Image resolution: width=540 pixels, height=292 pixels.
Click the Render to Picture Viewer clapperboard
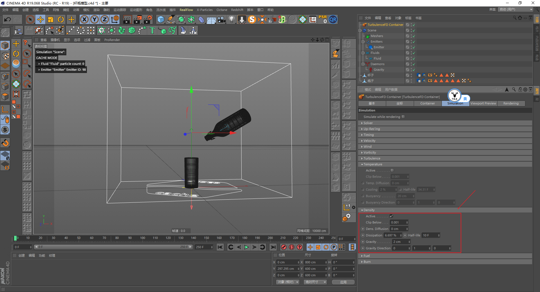click(138, 19)
